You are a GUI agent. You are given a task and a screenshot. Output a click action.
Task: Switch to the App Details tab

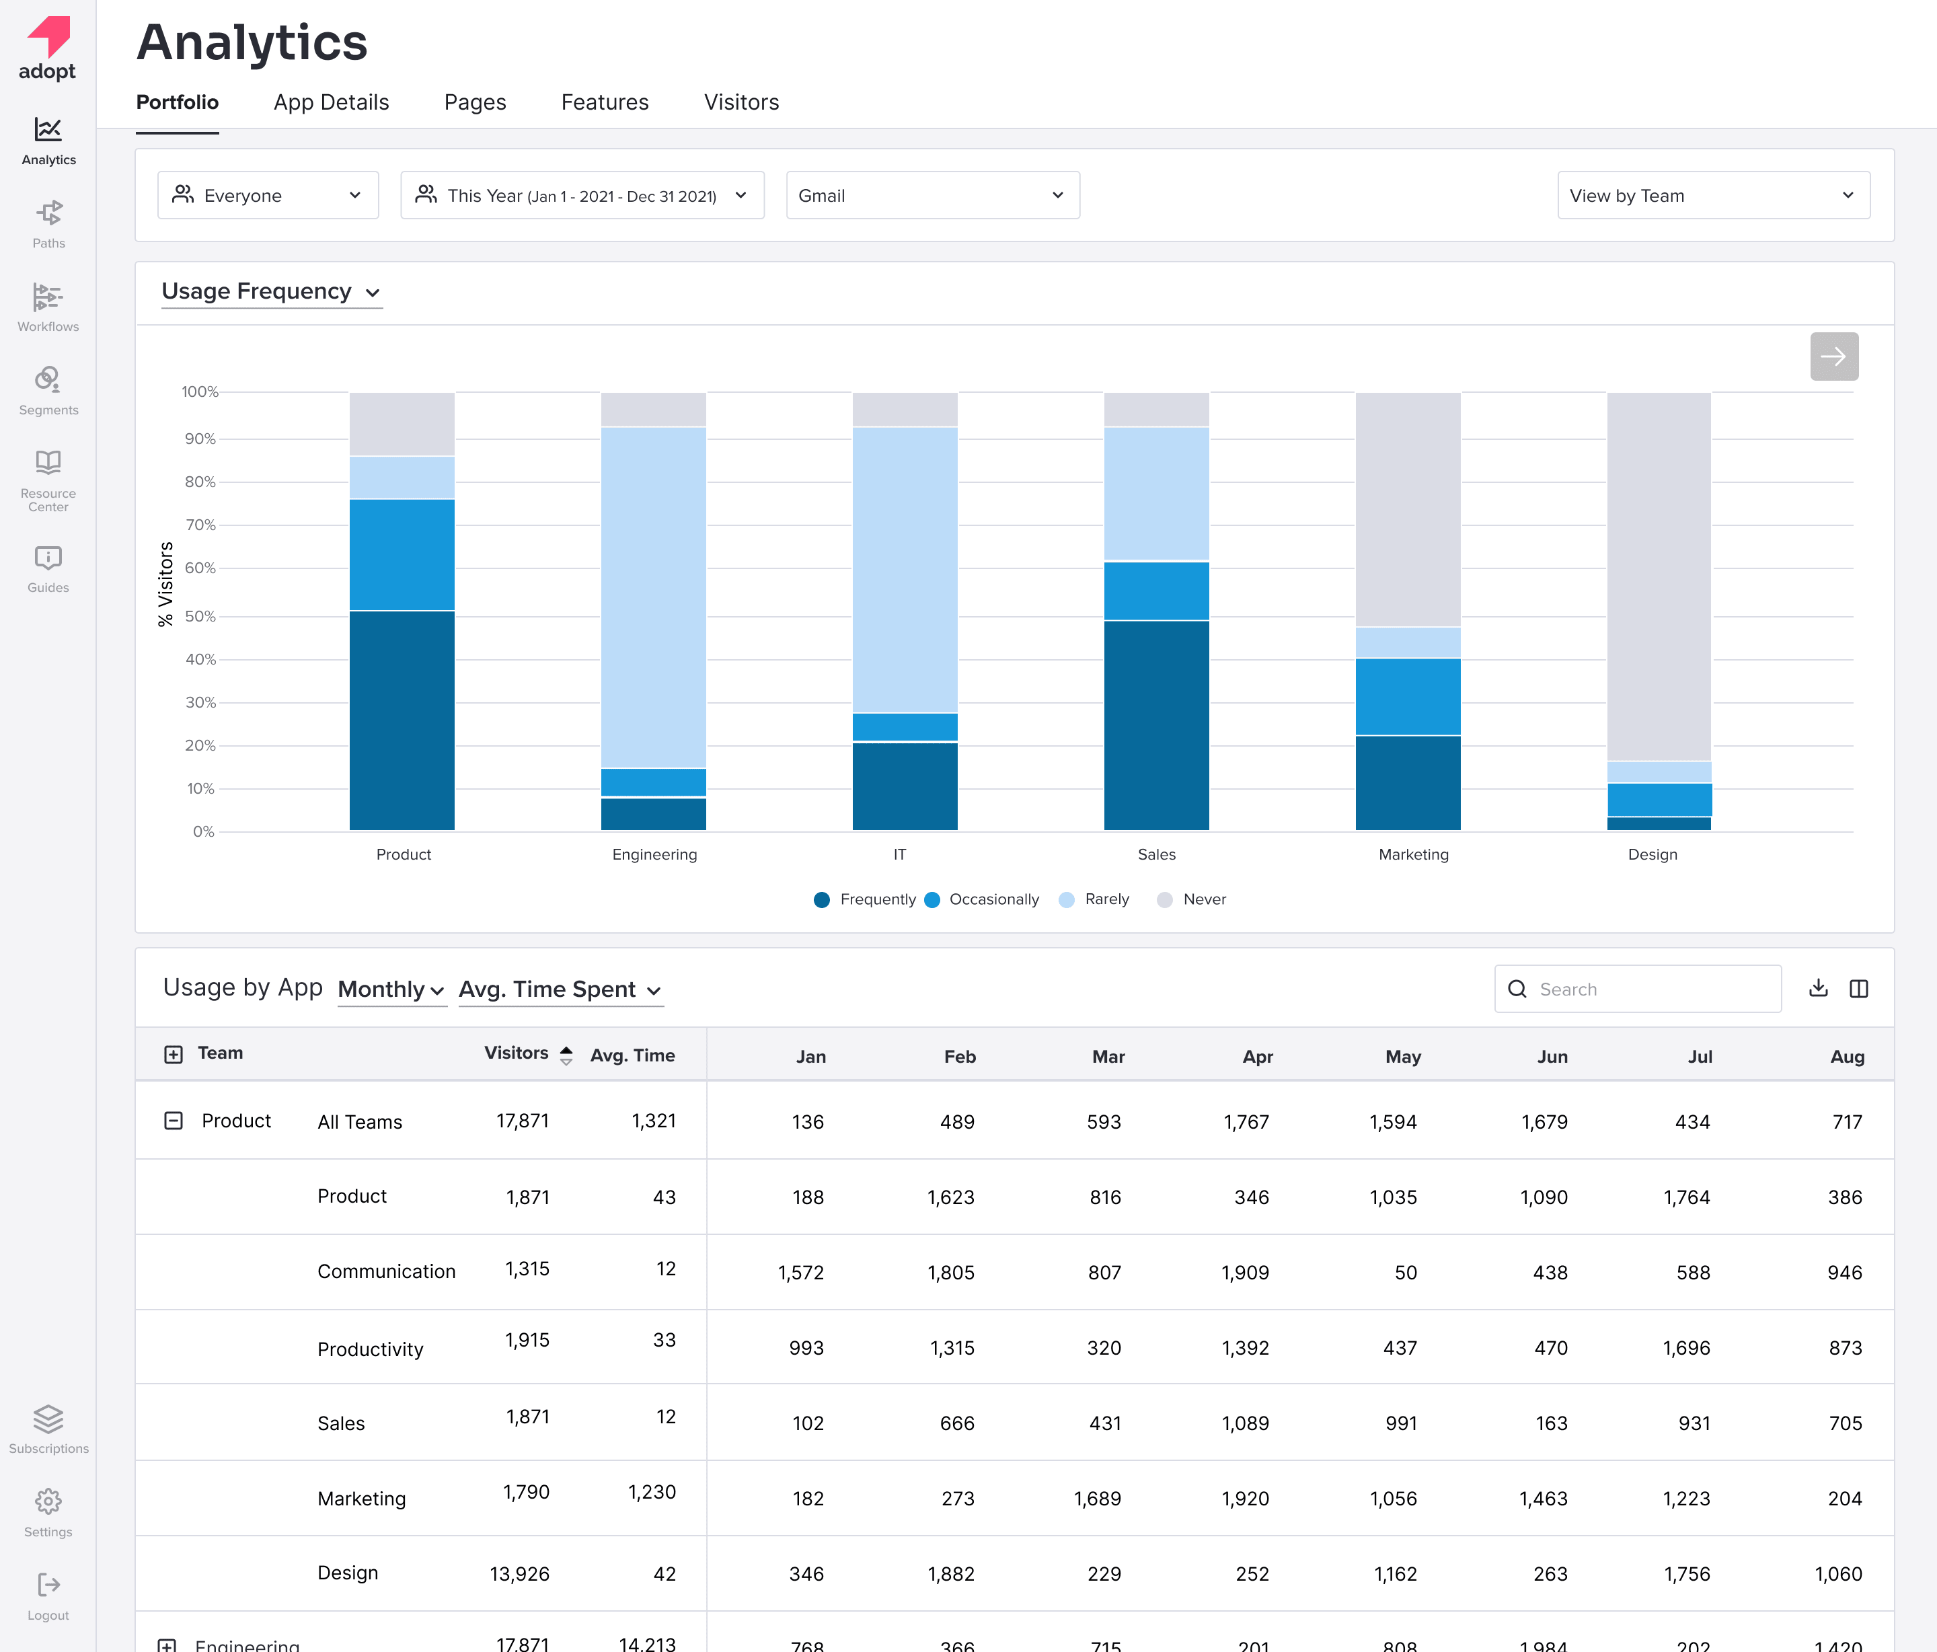[x=331, y=102]
